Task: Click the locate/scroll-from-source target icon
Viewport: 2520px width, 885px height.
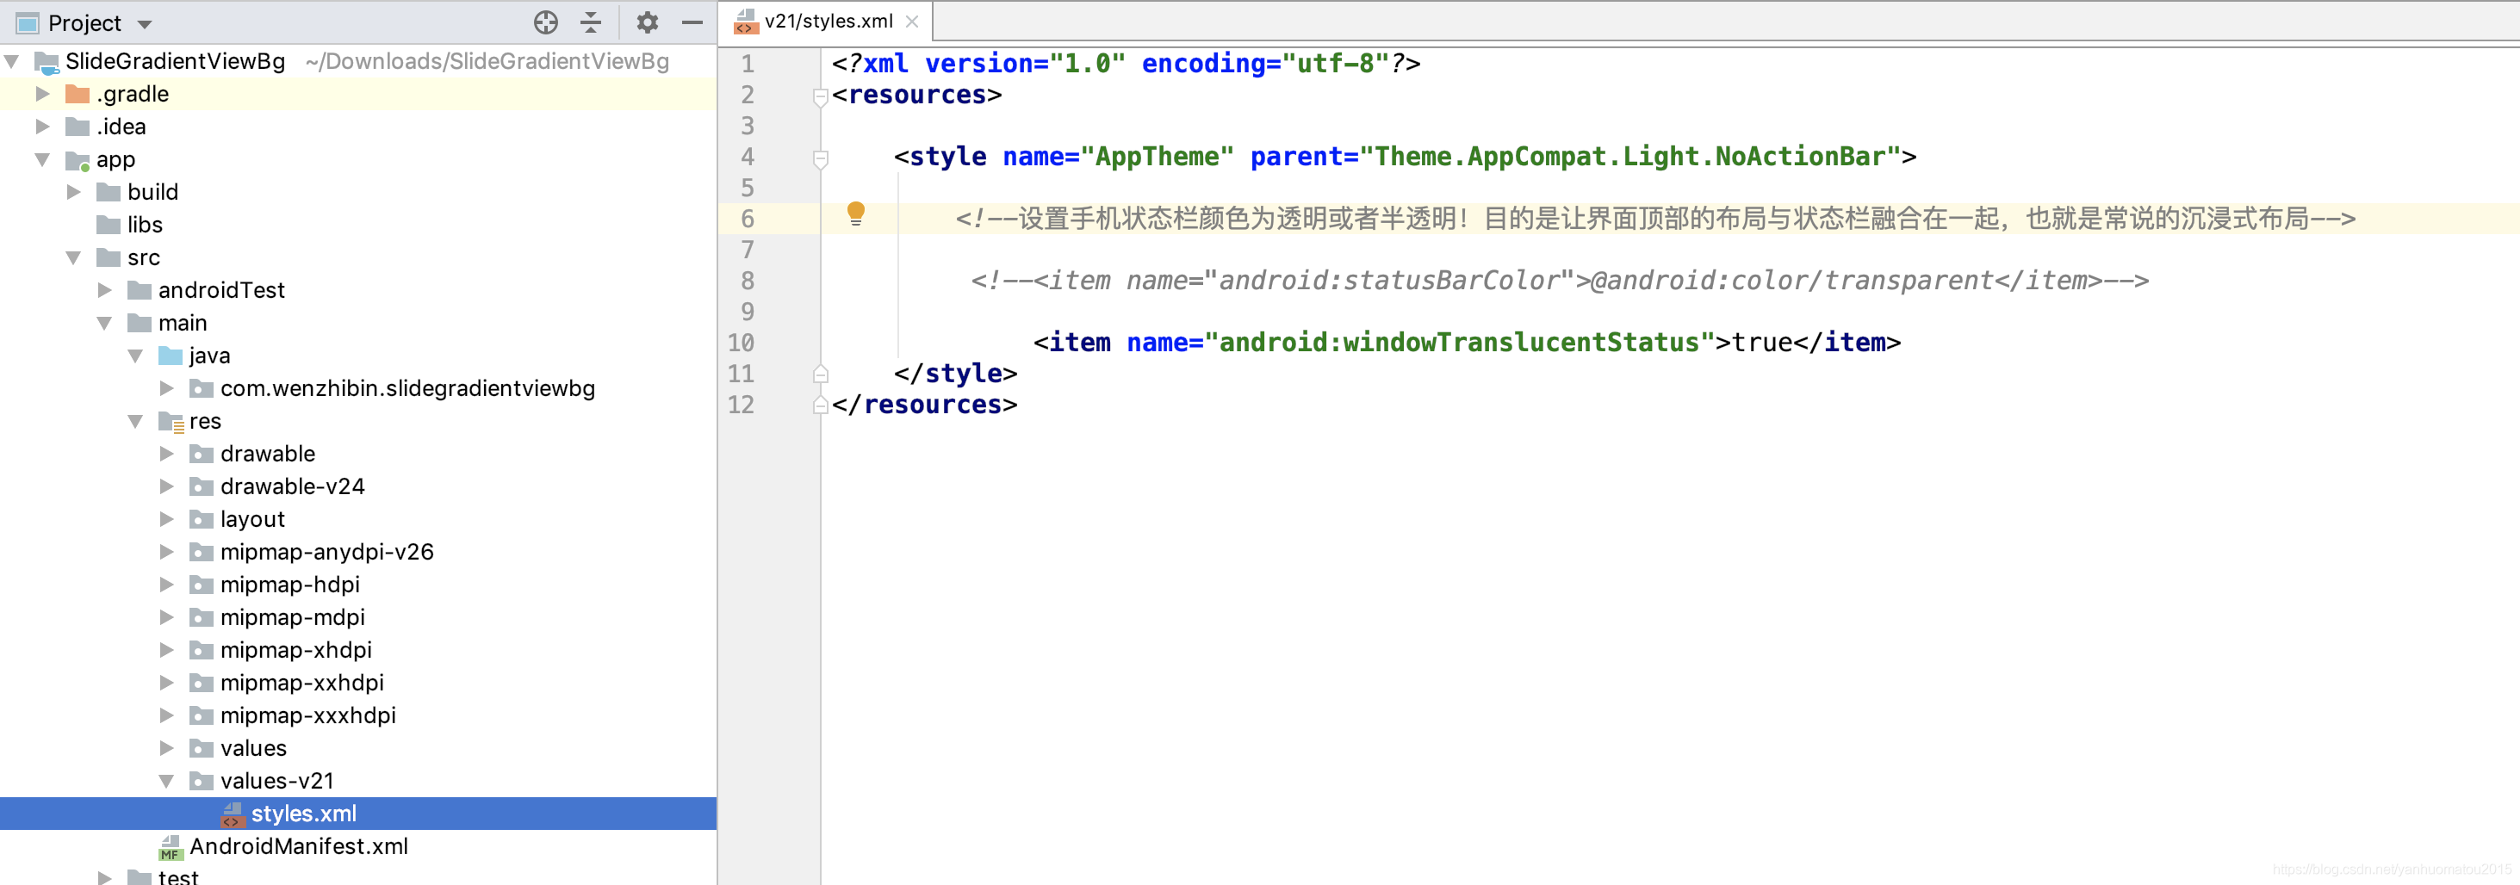Action: (x=546, y=22)
